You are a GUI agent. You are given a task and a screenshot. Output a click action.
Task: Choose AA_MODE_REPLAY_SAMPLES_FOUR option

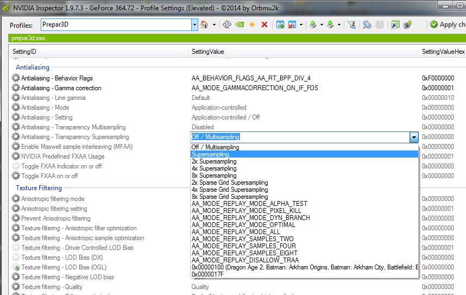(x=304, y=246)
